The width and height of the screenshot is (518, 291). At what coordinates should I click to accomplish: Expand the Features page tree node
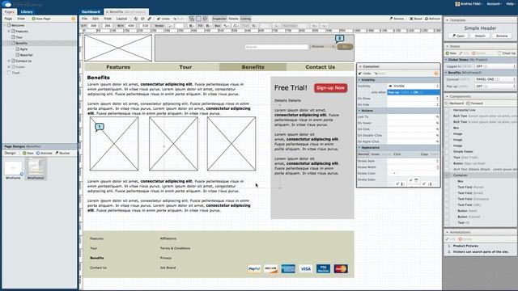tap(9, 32)
